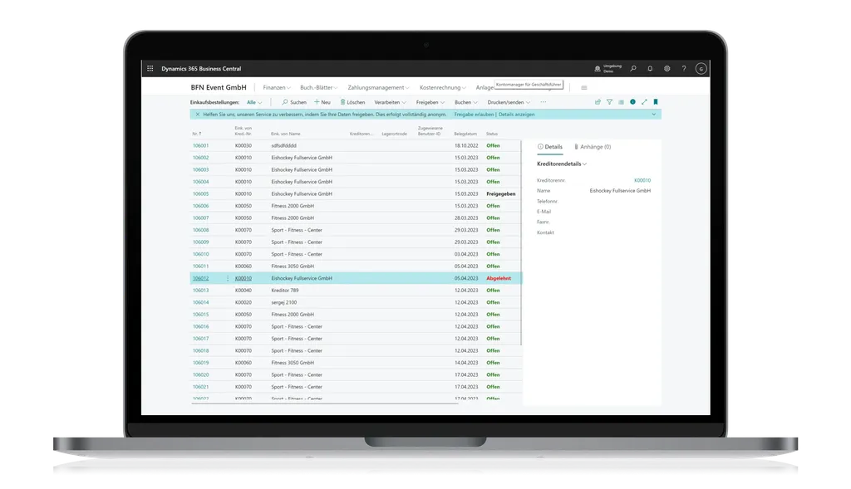Open the user account avatar

click(x=701, y=69)
